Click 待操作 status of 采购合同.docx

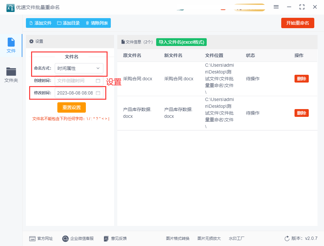tap(252, 79)
